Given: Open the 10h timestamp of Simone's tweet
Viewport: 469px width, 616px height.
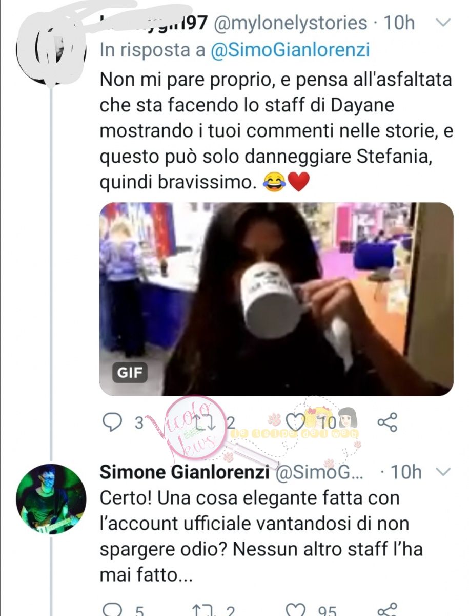Looking at the screenshot, I should (406, 472).
